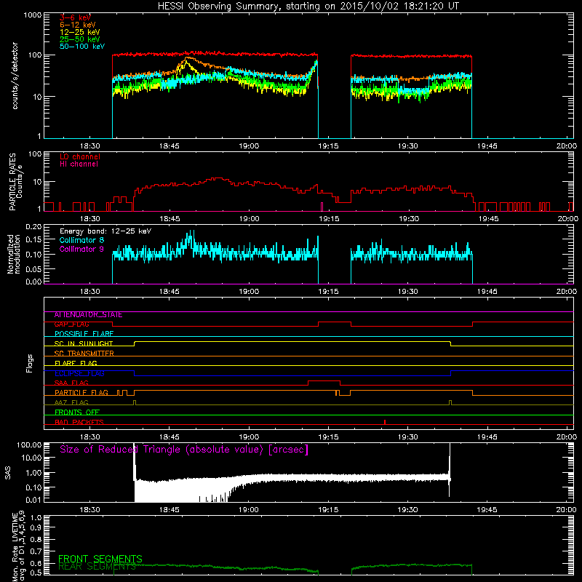Select the HI channel legend label
582x582 pixels.
tap(79, 164)
